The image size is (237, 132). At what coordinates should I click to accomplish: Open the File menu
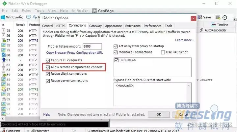pyautogui.click(x=5, y=10)
